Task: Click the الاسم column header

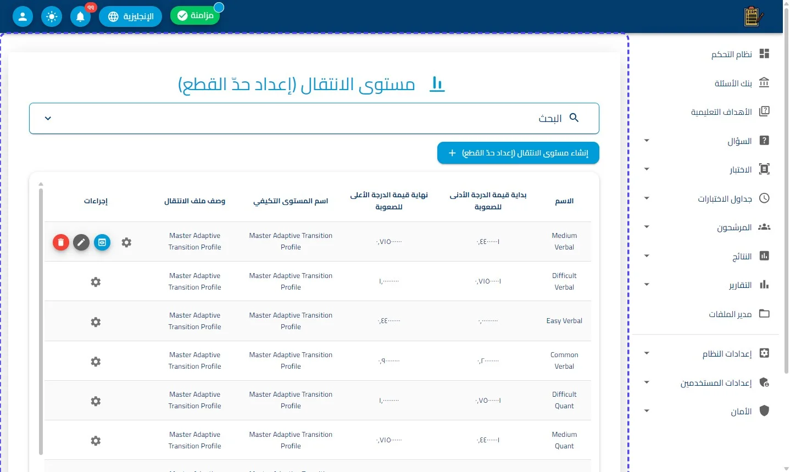Action: pyautogui.click(x=564, y=201)
